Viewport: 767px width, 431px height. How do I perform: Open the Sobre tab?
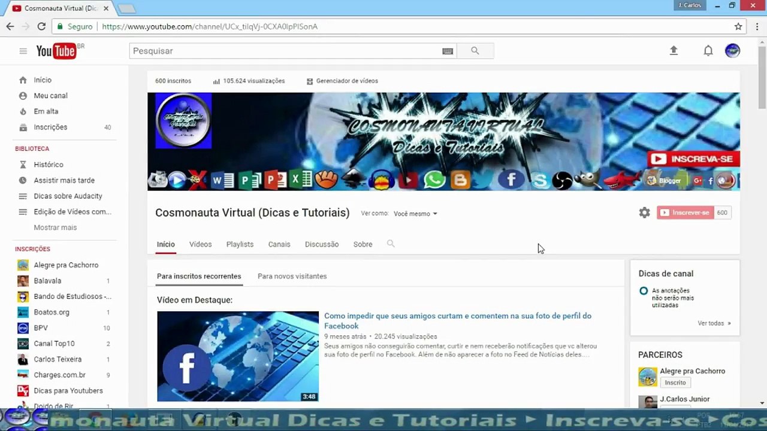363,244
